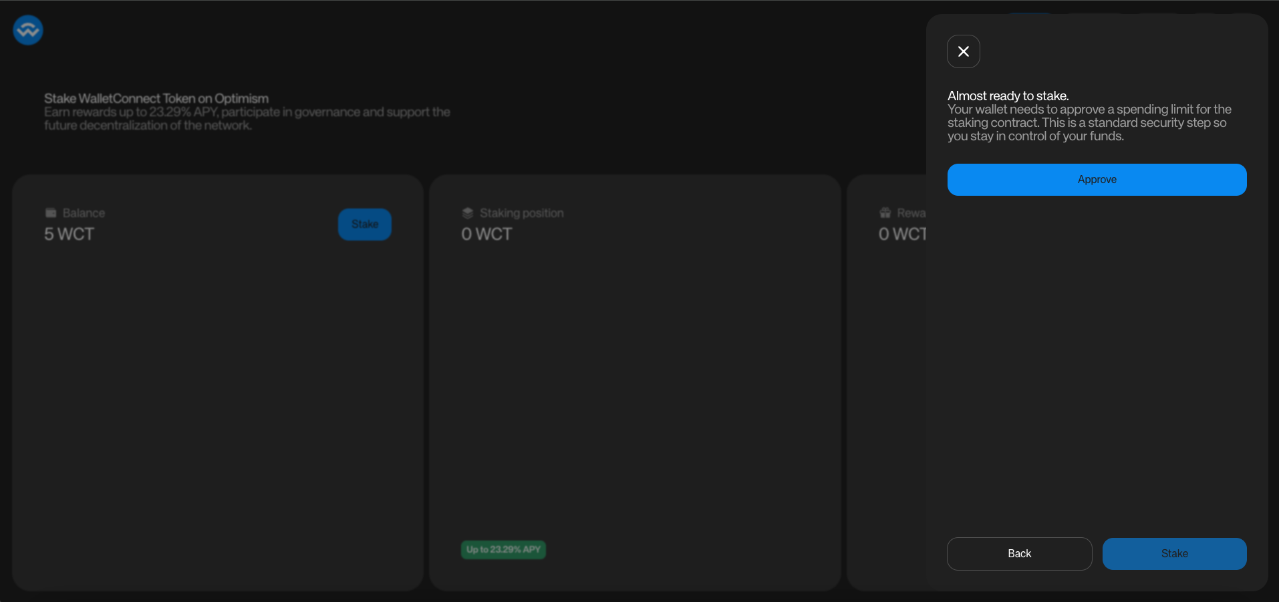This screenshot has width=1279, height=602.
Task: Click the 'Balance' label text
Action: (x=84, y=213)
